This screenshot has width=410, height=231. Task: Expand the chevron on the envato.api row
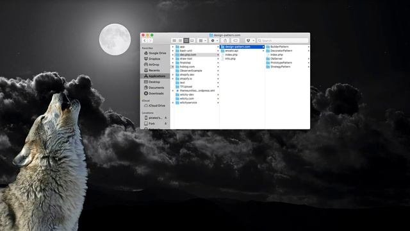point(263,51)
